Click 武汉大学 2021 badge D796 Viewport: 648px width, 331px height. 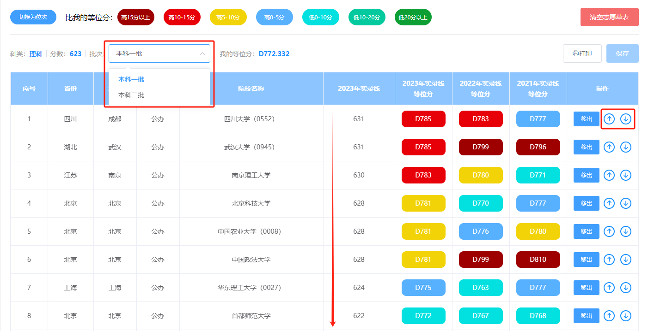coord(538,147)
